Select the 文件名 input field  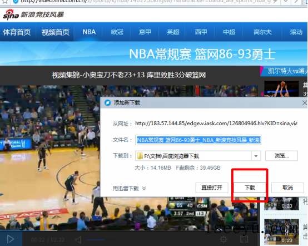coord(198,140)
